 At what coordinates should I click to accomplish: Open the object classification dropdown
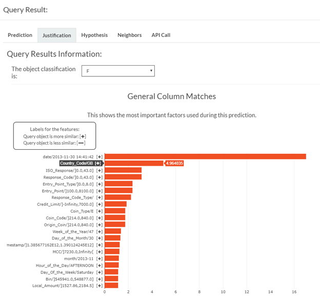click(118, 71)
